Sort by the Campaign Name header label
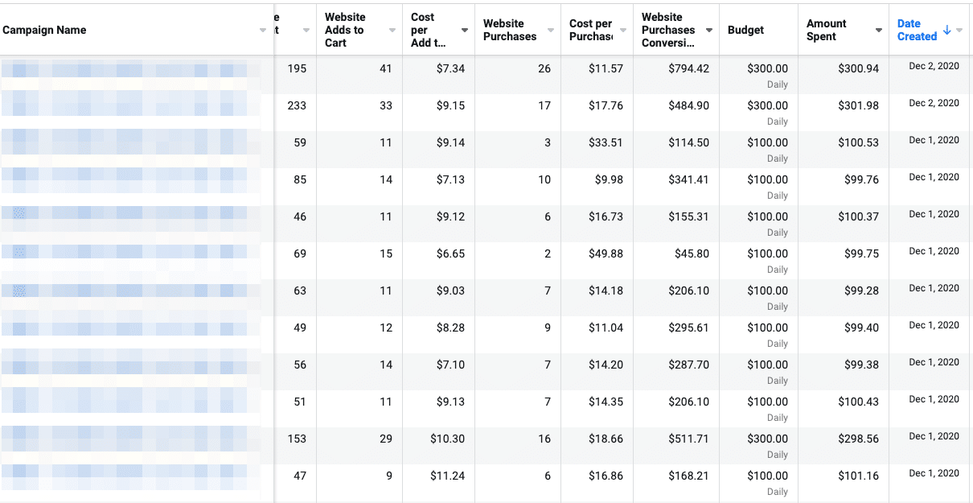 click(x=44, y=30)
